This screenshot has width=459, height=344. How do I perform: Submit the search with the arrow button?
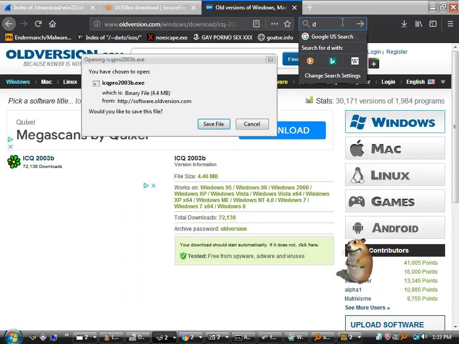point(360,24)
